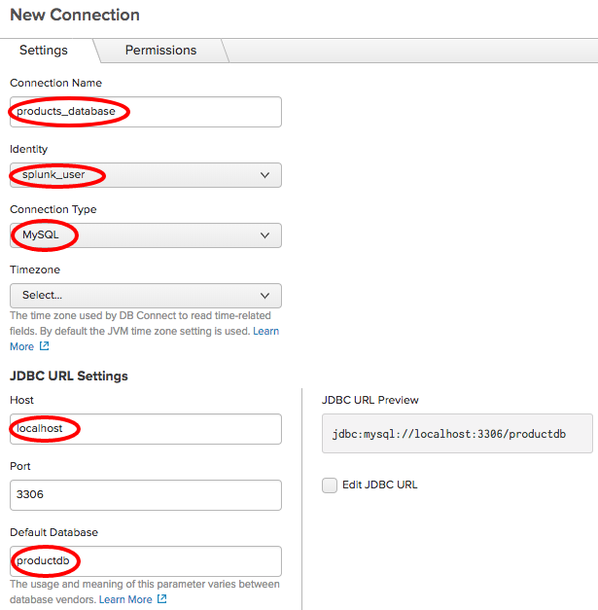Click the external link icon after timezone Learn More

click(x=45, y=345)
